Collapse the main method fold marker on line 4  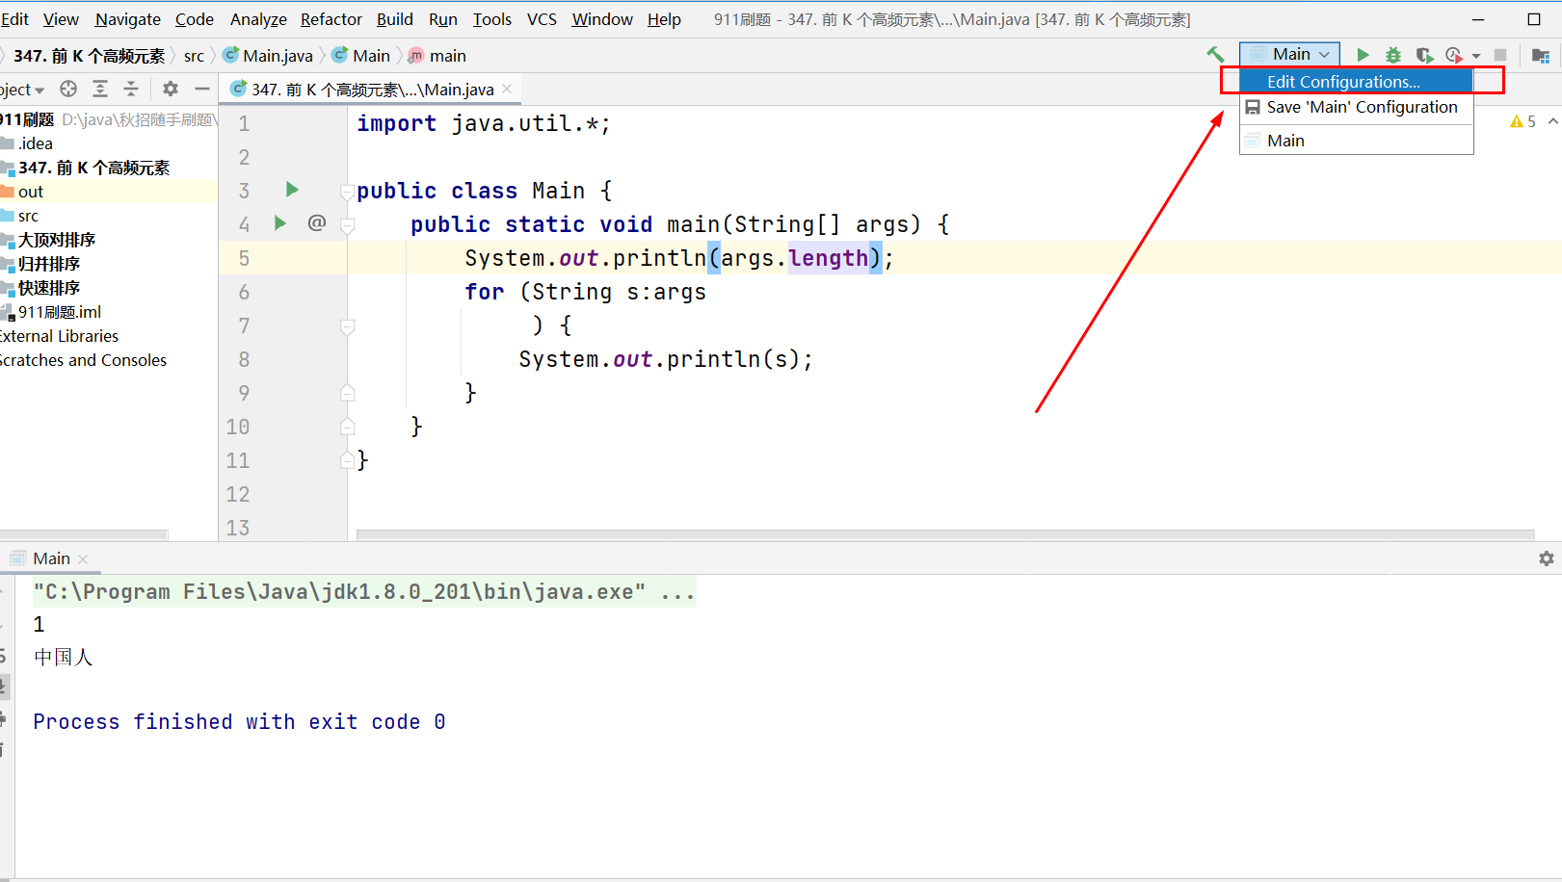pos(348,225)
